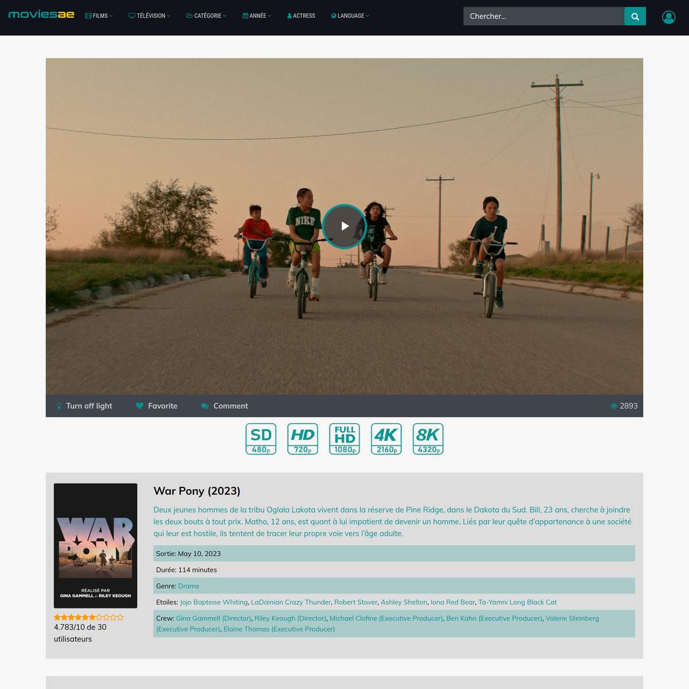Expand the Language dropdown

[350, 16]
